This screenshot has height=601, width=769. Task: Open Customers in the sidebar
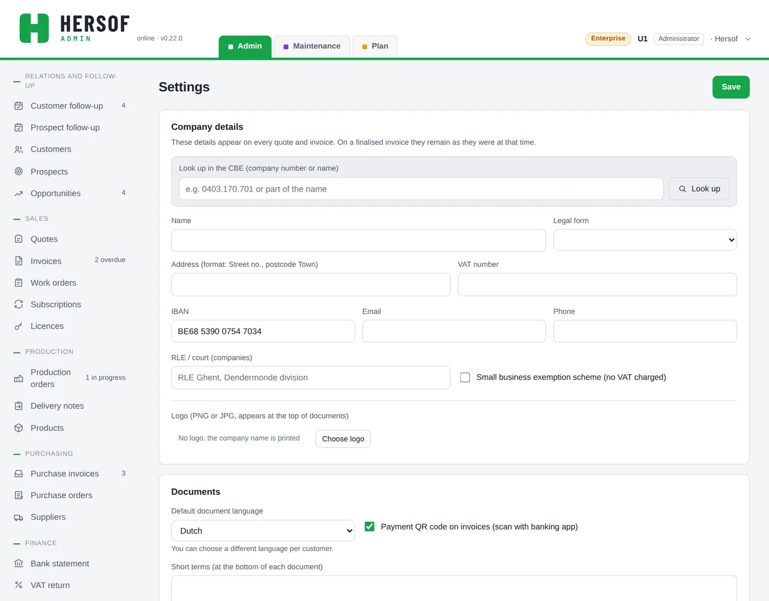(x=69, y=149)
